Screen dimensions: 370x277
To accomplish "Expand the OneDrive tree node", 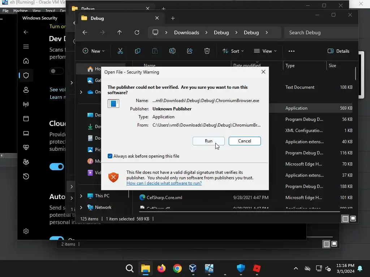I will (81, 92).
